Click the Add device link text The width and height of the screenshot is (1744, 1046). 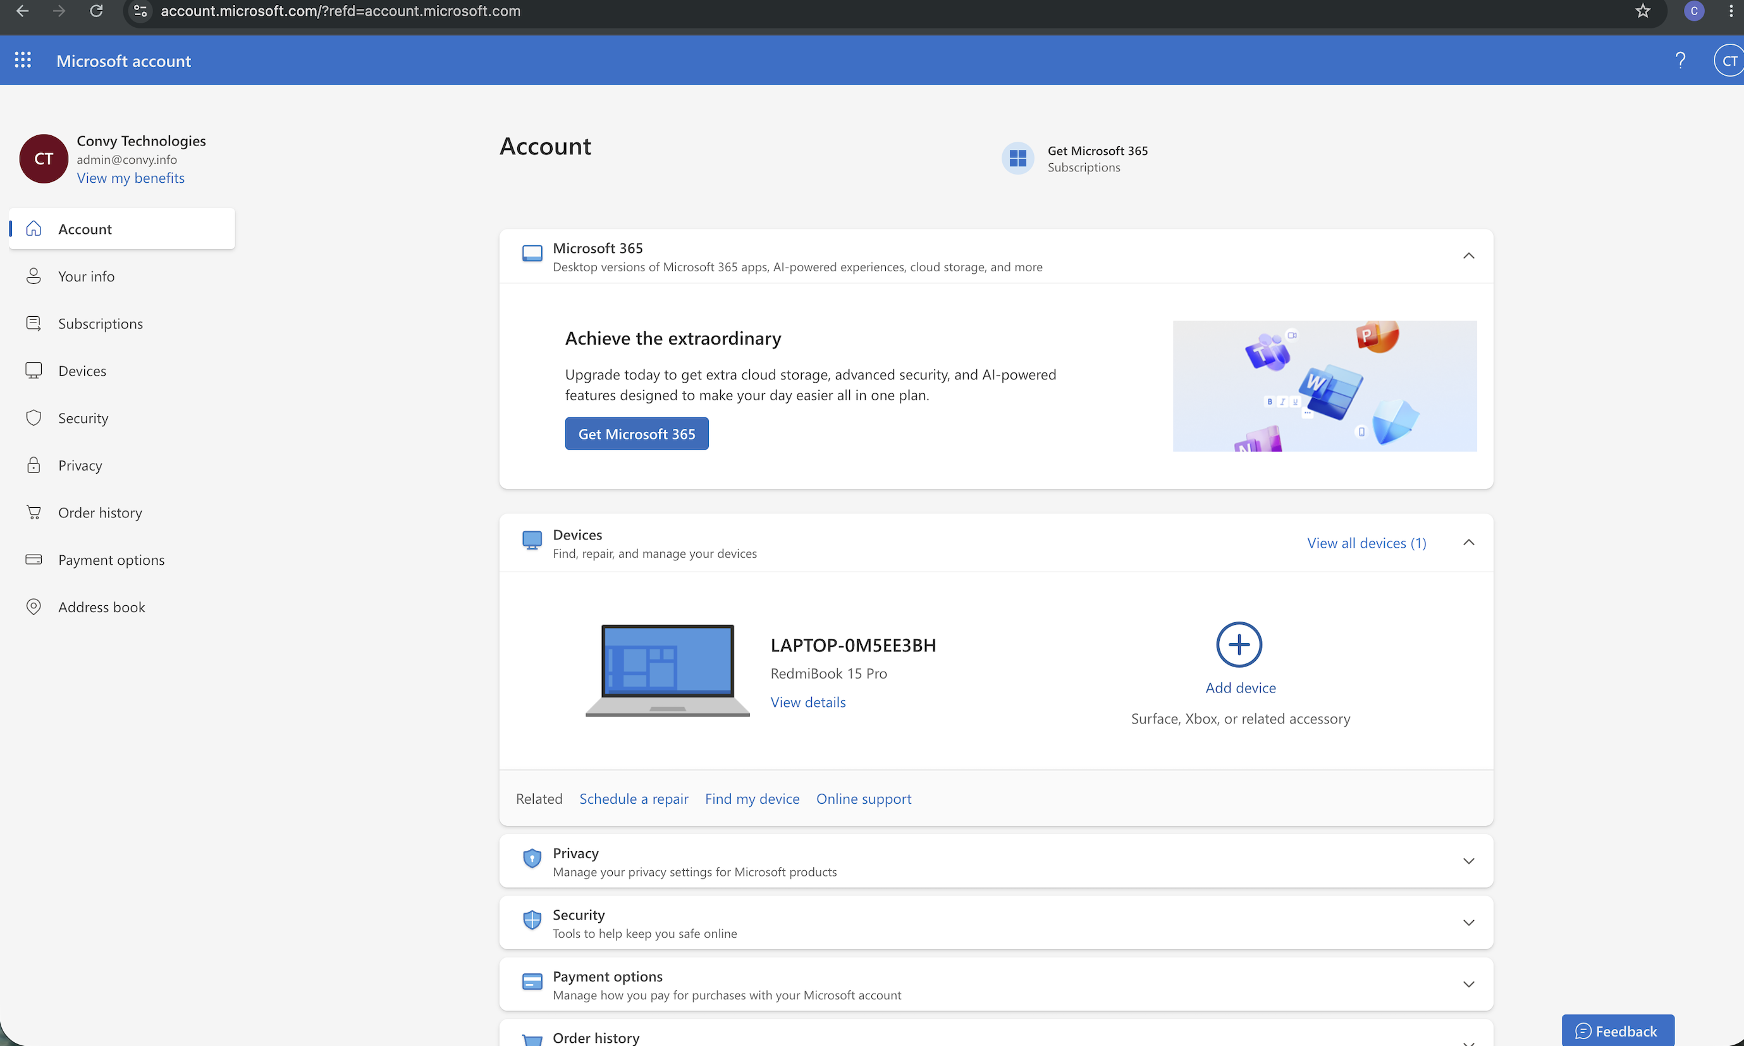pos(1240,688)
